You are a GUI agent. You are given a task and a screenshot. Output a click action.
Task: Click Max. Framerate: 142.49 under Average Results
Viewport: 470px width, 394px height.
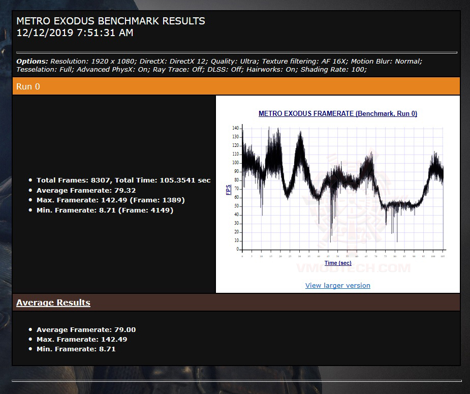click(x=82, y=339)
